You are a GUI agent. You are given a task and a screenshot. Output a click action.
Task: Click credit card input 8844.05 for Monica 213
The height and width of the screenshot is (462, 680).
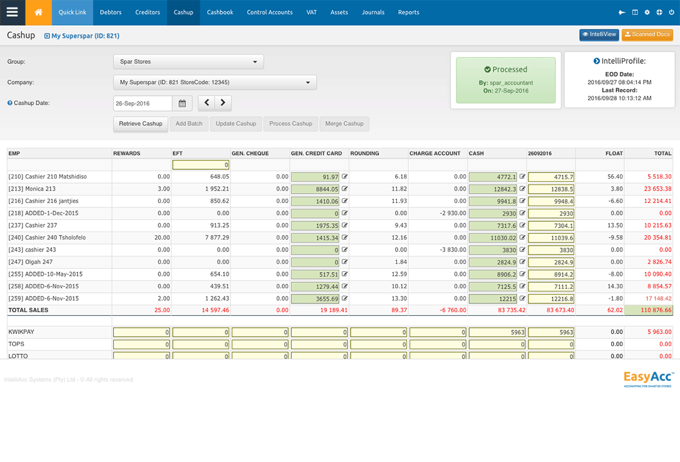tap(316, 189)
